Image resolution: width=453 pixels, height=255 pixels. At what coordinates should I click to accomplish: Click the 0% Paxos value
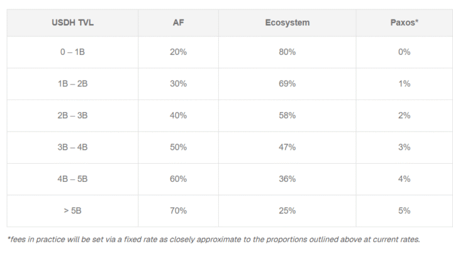(404, 52)
